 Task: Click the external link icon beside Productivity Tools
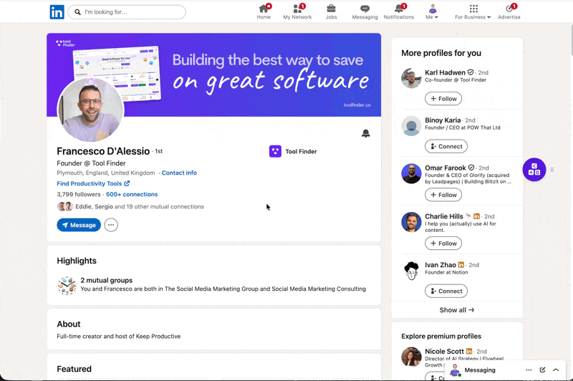tap(127, 183)
